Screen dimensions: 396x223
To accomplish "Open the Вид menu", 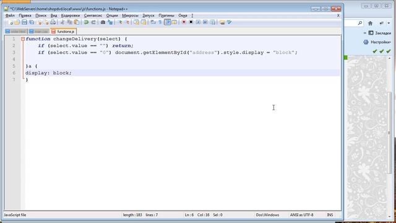I will point(54,15).
